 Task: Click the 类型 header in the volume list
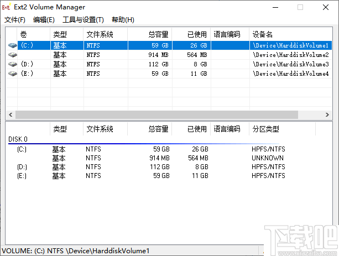pyautogui.click(x=66, y=34)
